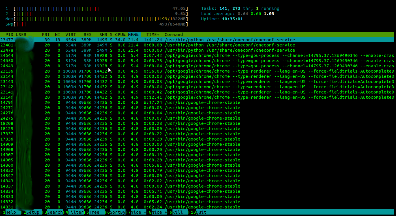Click the Mem usage meter bar
This screenshot has height=216, width=396.
coord(101,19)
